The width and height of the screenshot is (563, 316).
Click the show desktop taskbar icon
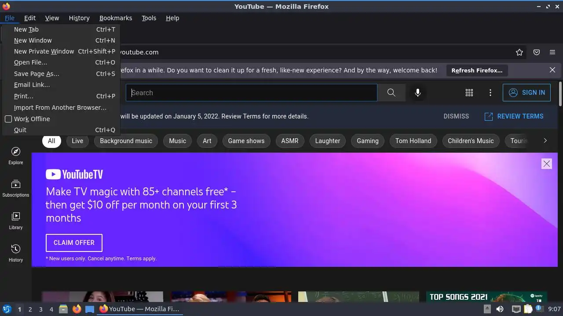point(90,309)
